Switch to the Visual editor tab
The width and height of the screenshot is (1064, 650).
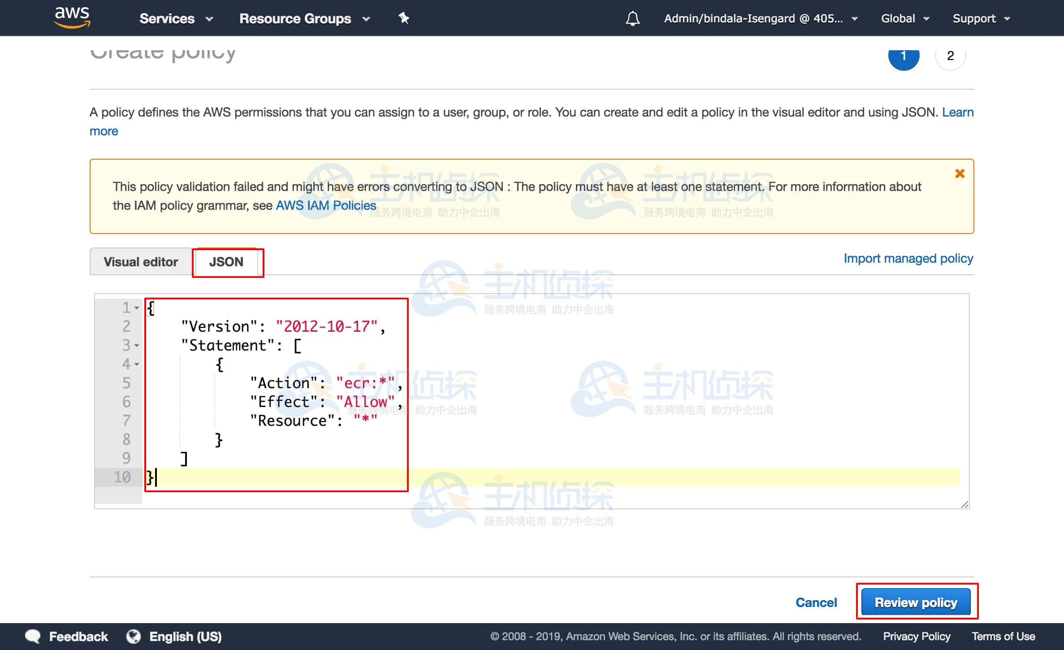pos(141,262)
